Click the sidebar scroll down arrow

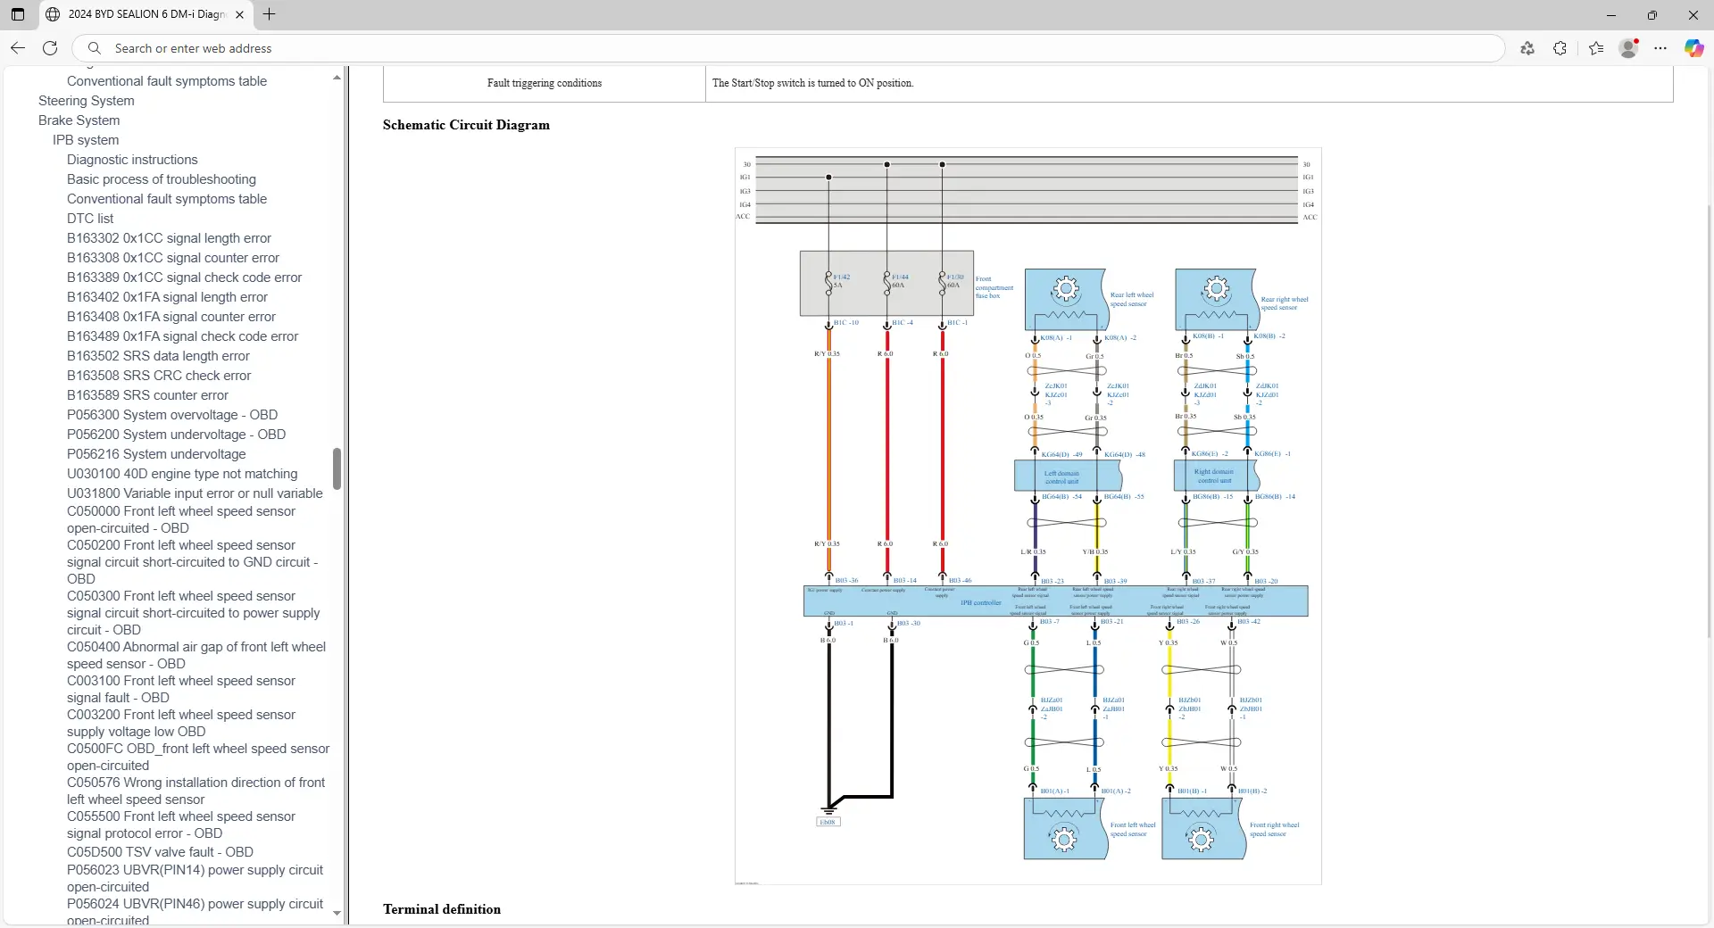click(337, 913)
